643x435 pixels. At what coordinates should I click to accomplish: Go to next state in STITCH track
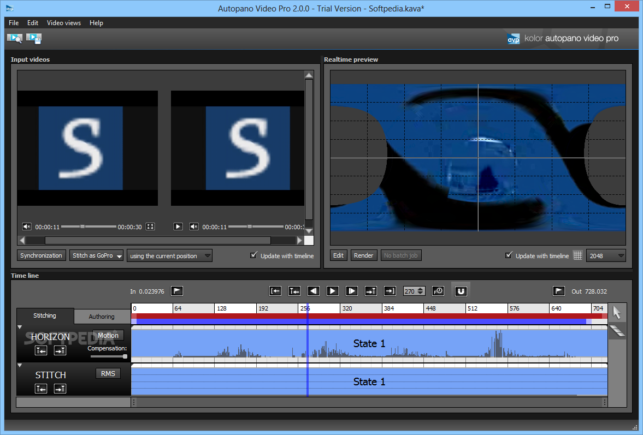[x=60, y=389]
